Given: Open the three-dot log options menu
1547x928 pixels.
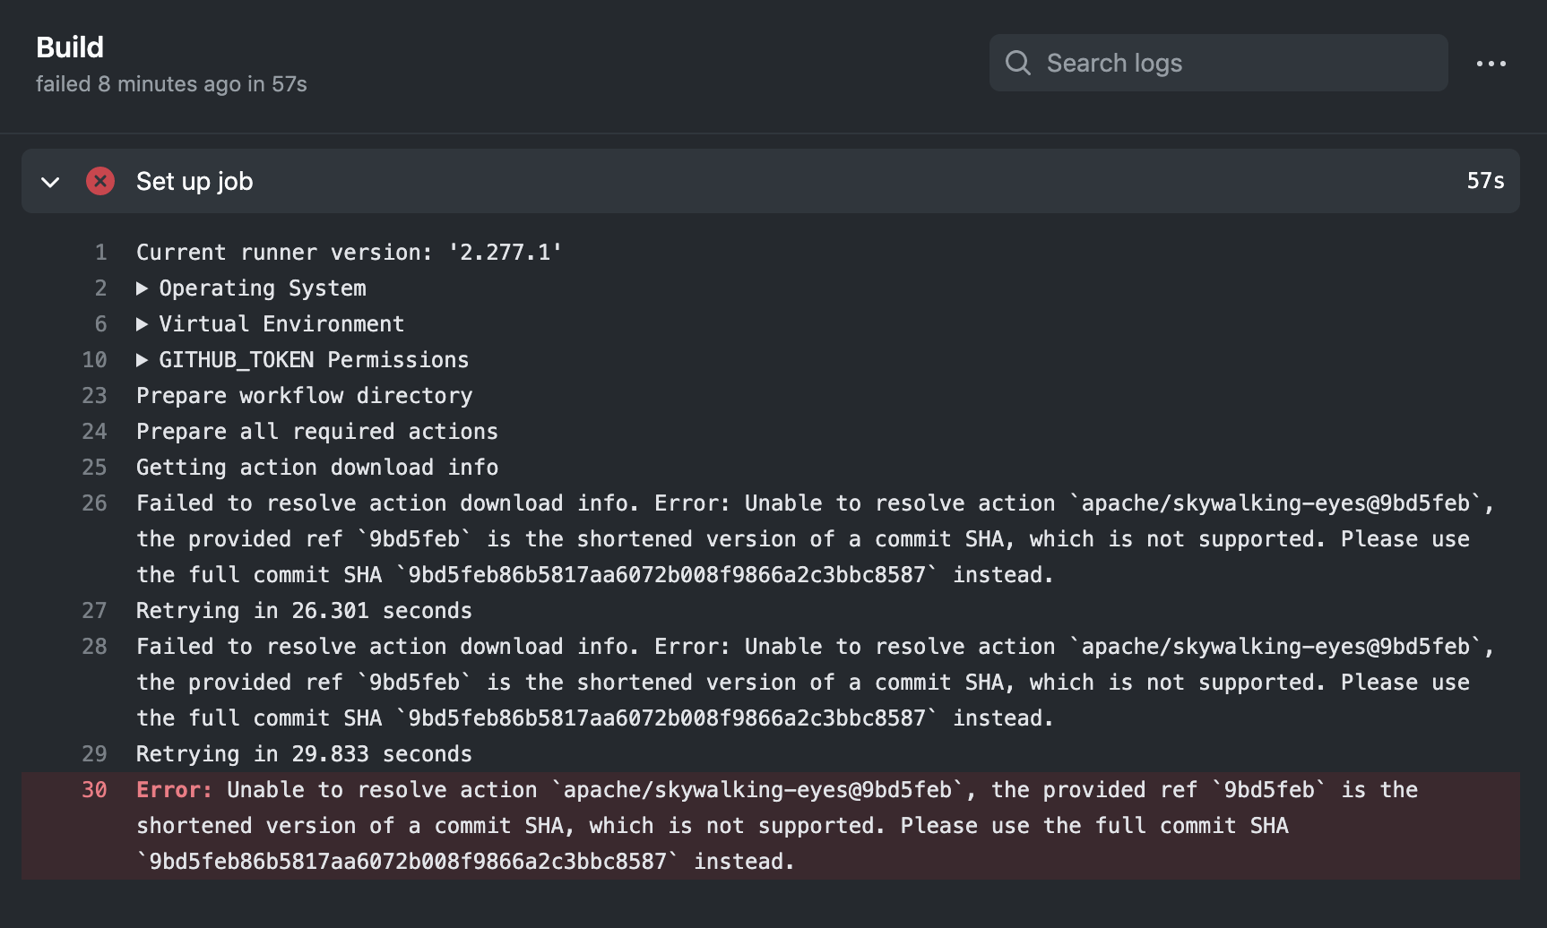Looking at the screenshot, I should [x=1491, y=64].
